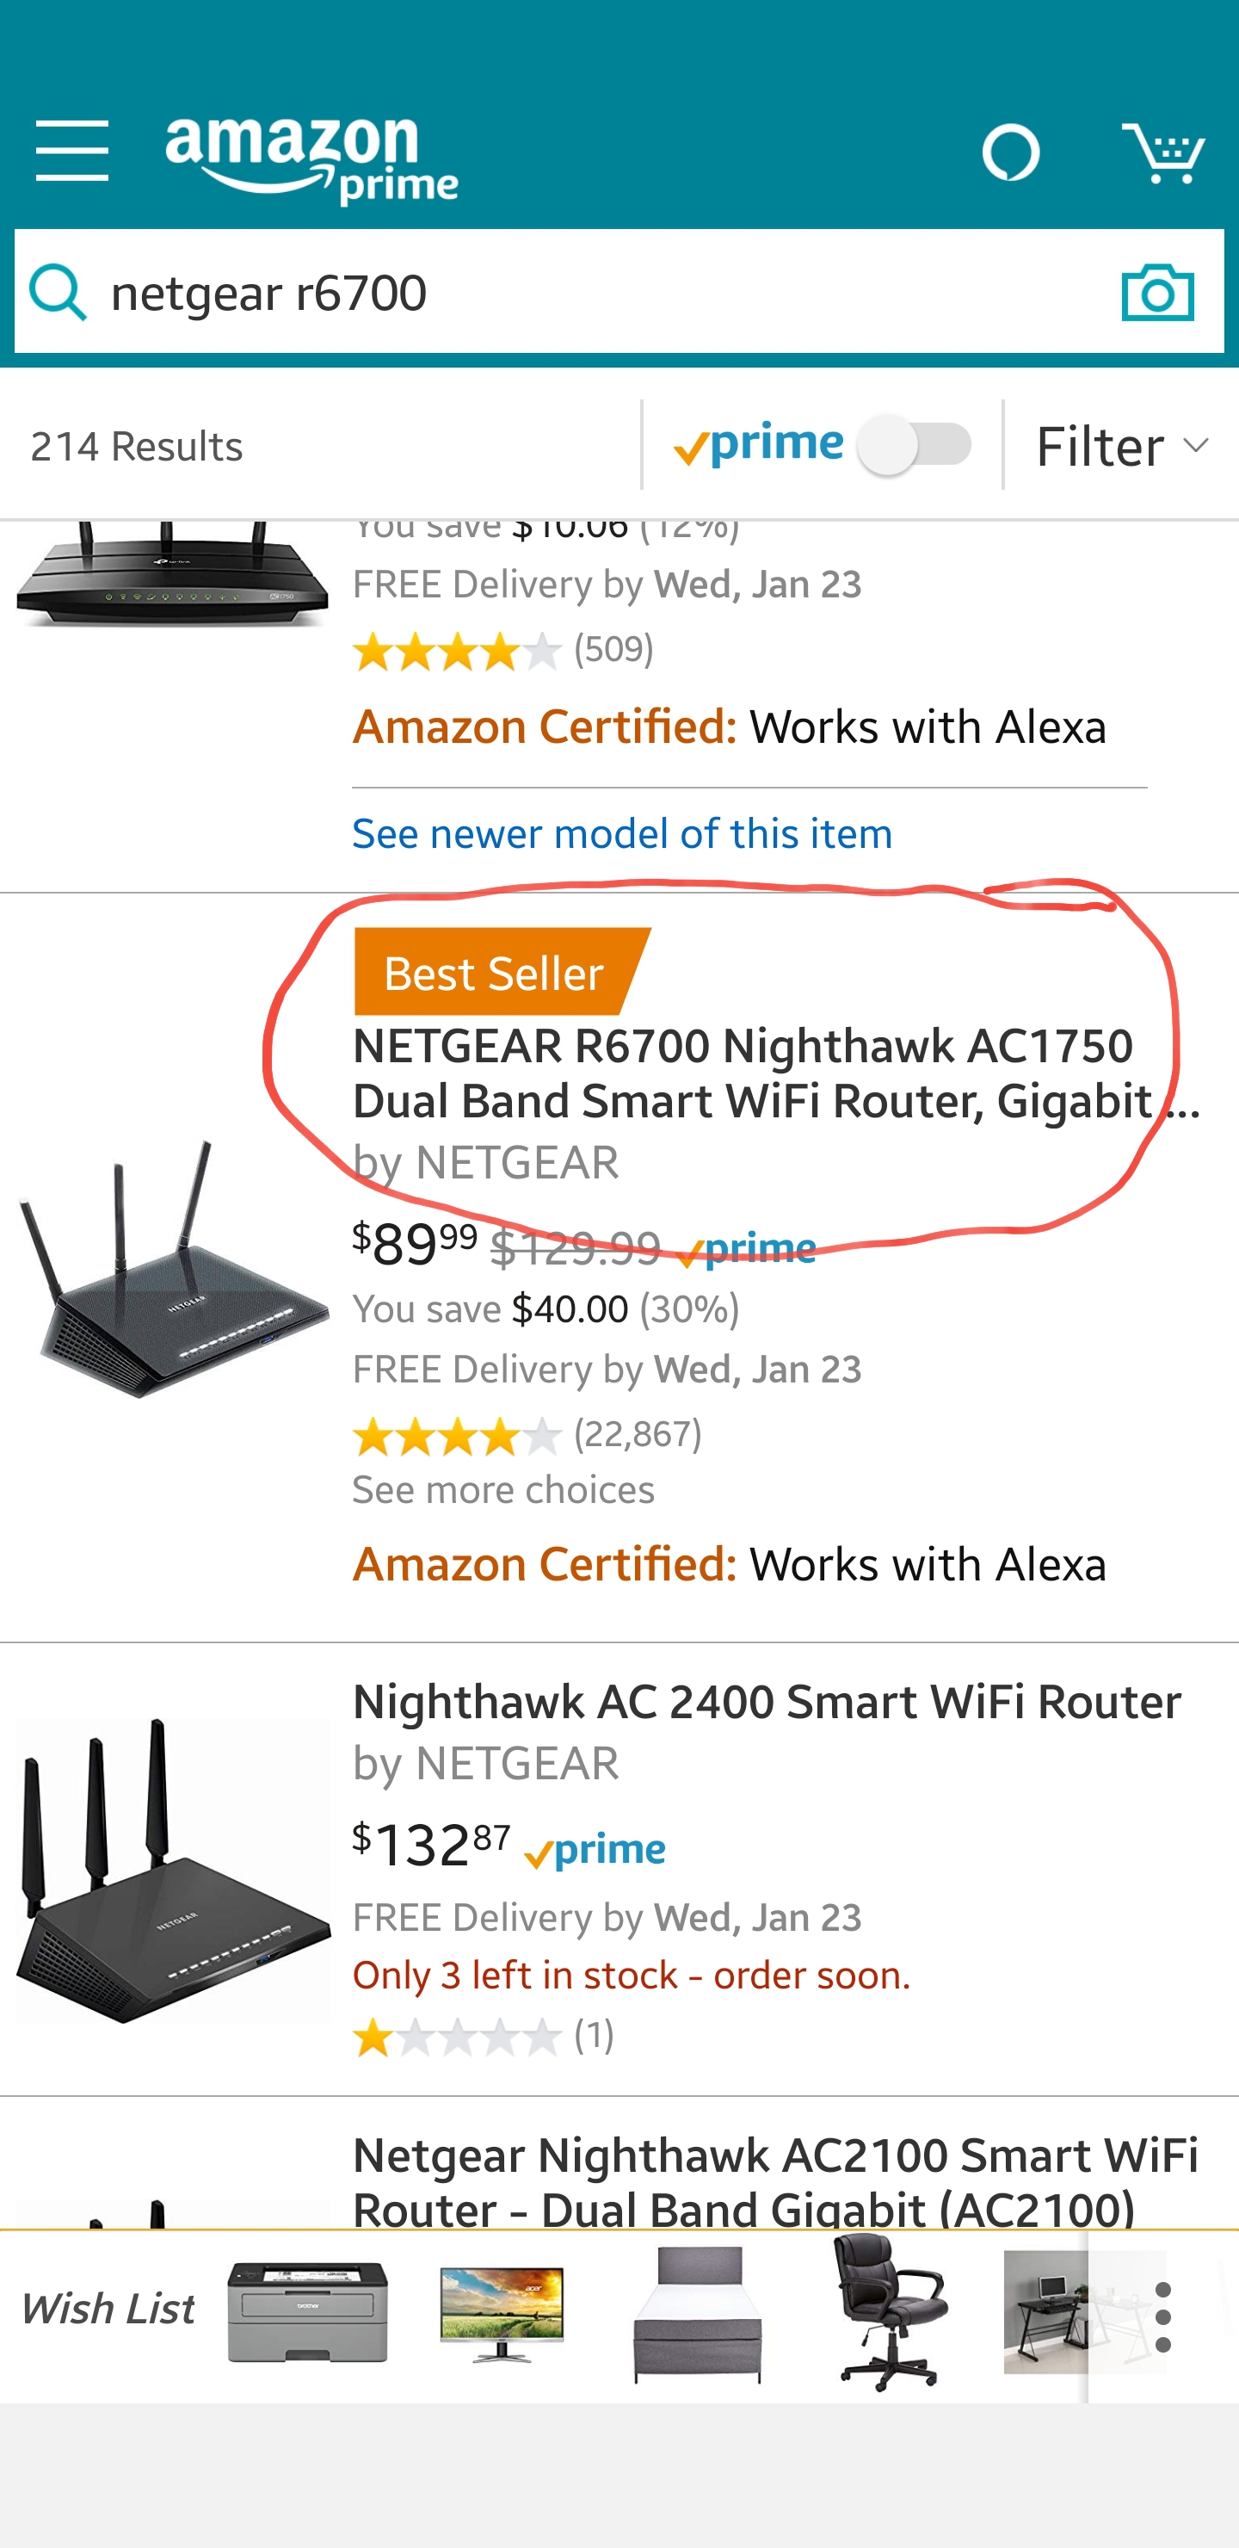Open the hamburger navigation menu
The width and height of the screenshot is (1239, 2548).
[x=72, y=152]
